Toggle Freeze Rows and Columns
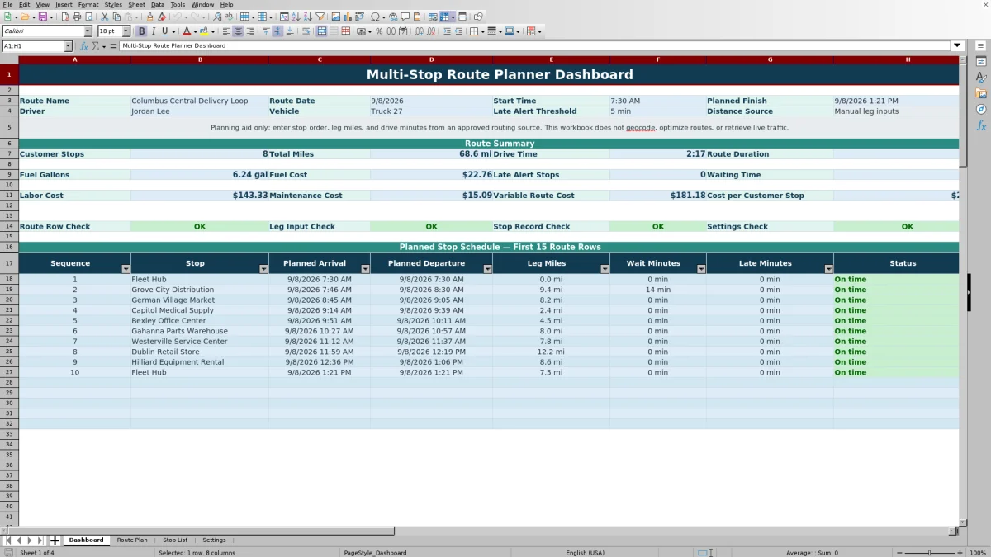 [443, 17]
